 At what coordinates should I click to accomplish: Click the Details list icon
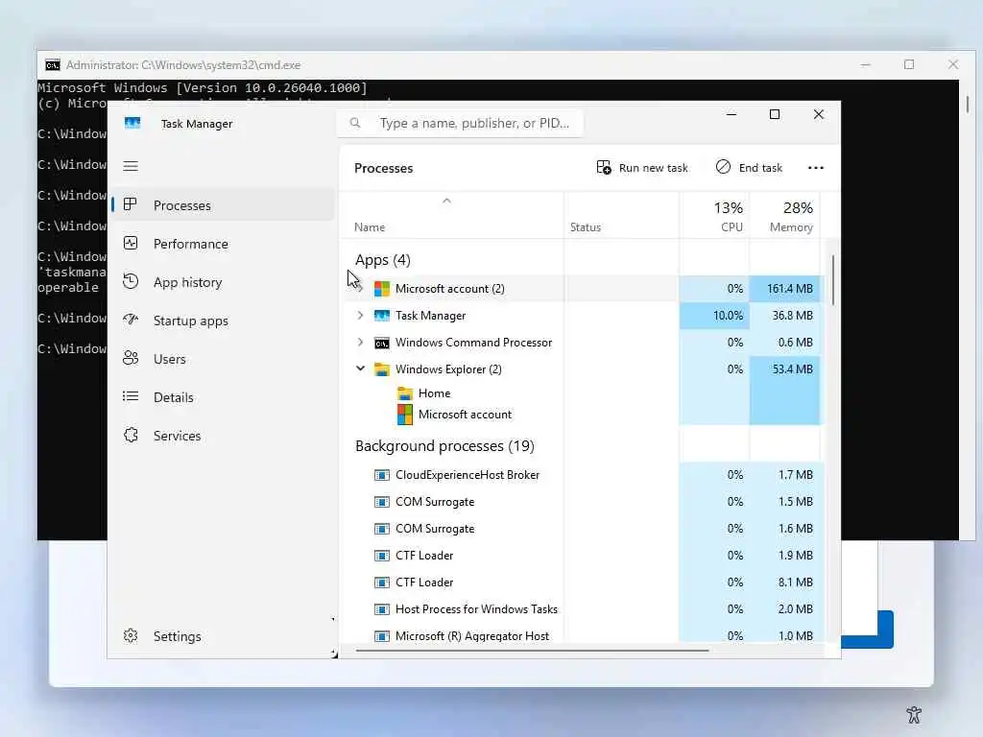131,396
